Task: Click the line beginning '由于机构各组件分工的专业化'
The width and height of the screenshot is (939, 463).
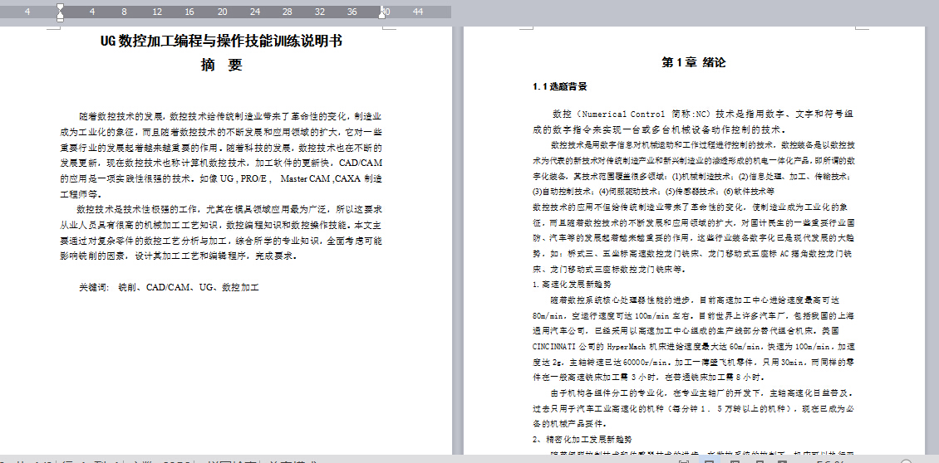Action: click(x=702, y=393)
